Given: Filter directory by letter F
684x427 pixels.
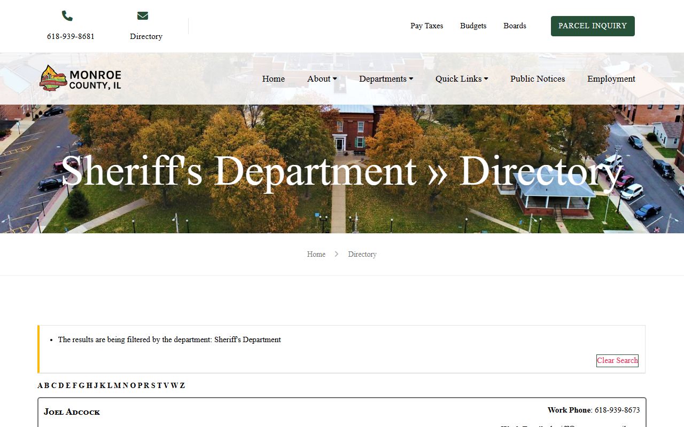Looking at the screenshot, I should 75,385.
